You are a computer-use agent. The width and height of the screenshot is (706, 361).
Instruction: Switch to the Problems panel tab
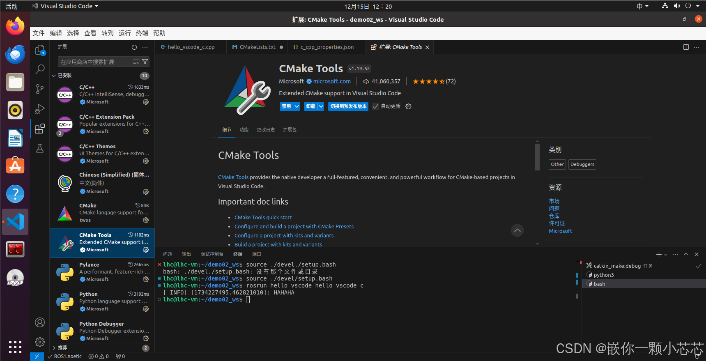168,254
